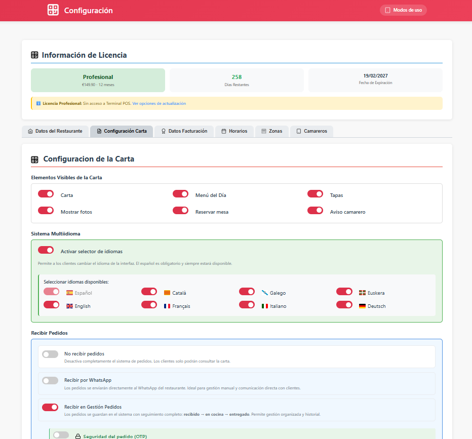Viewport: 472px width, 439px height.
Task: Click the Italian flag icon
Action: coord(264,306)
